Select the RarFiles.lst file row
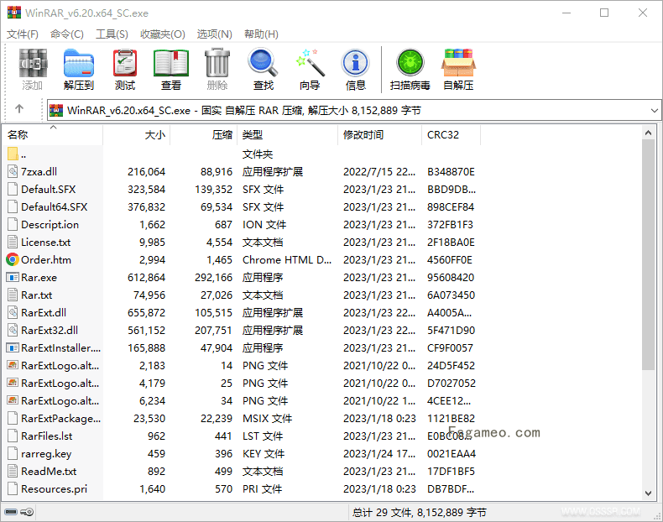This screenshot has height=522, width=663. tap(242, 436)
